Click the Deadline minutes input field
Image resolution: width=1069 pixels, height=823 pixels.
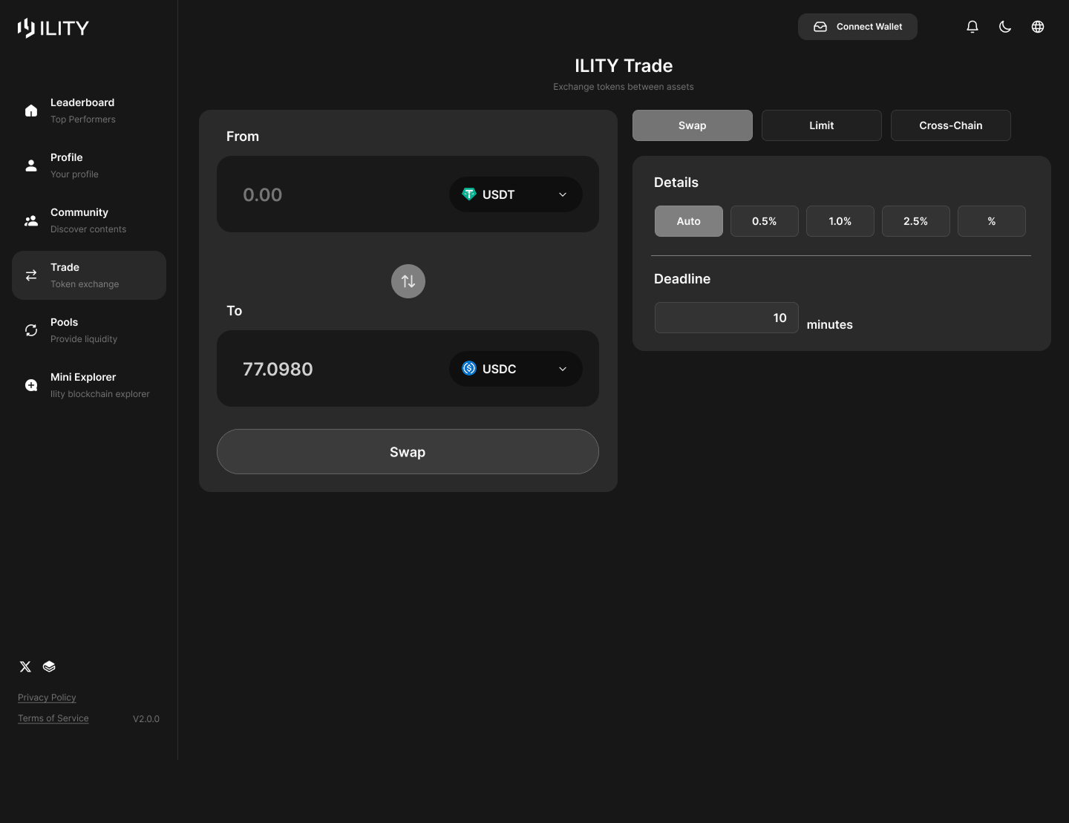[726, 317]
